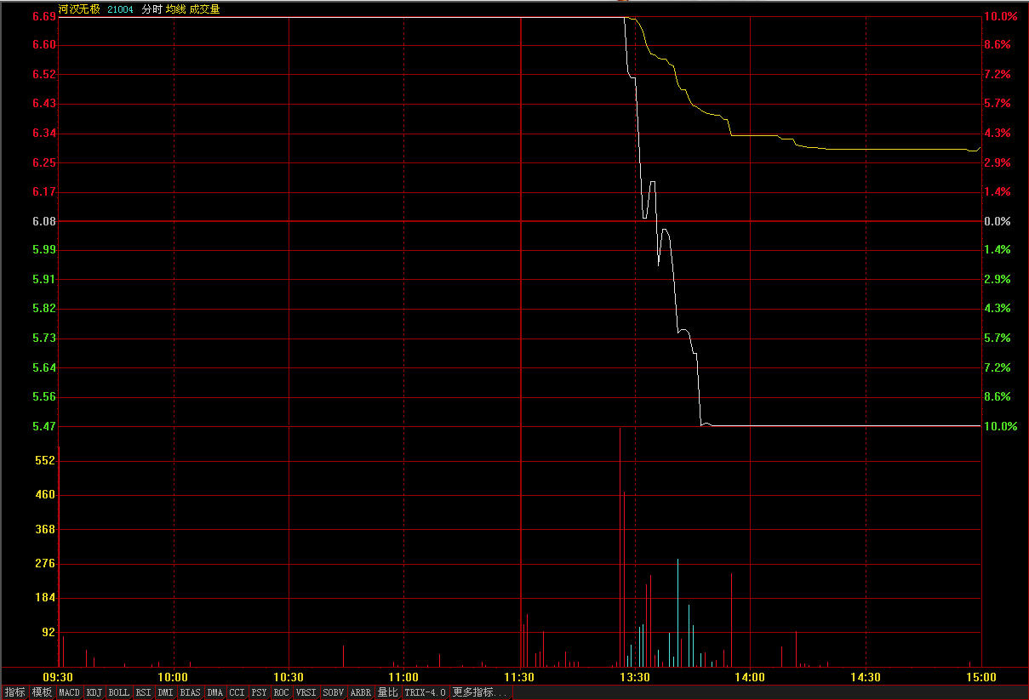Screen dimensions: 1029x700
Task: Select the RSI indicator tab
Action: pos(144,692)
